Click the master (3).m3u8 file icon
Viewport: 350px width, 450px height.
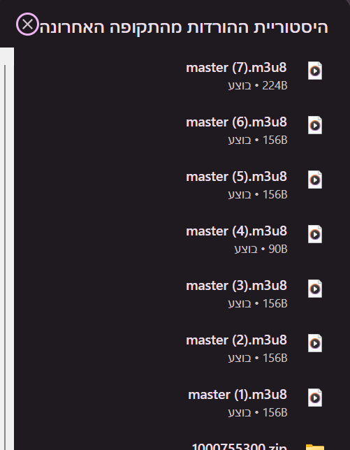[x=315, y=289]
